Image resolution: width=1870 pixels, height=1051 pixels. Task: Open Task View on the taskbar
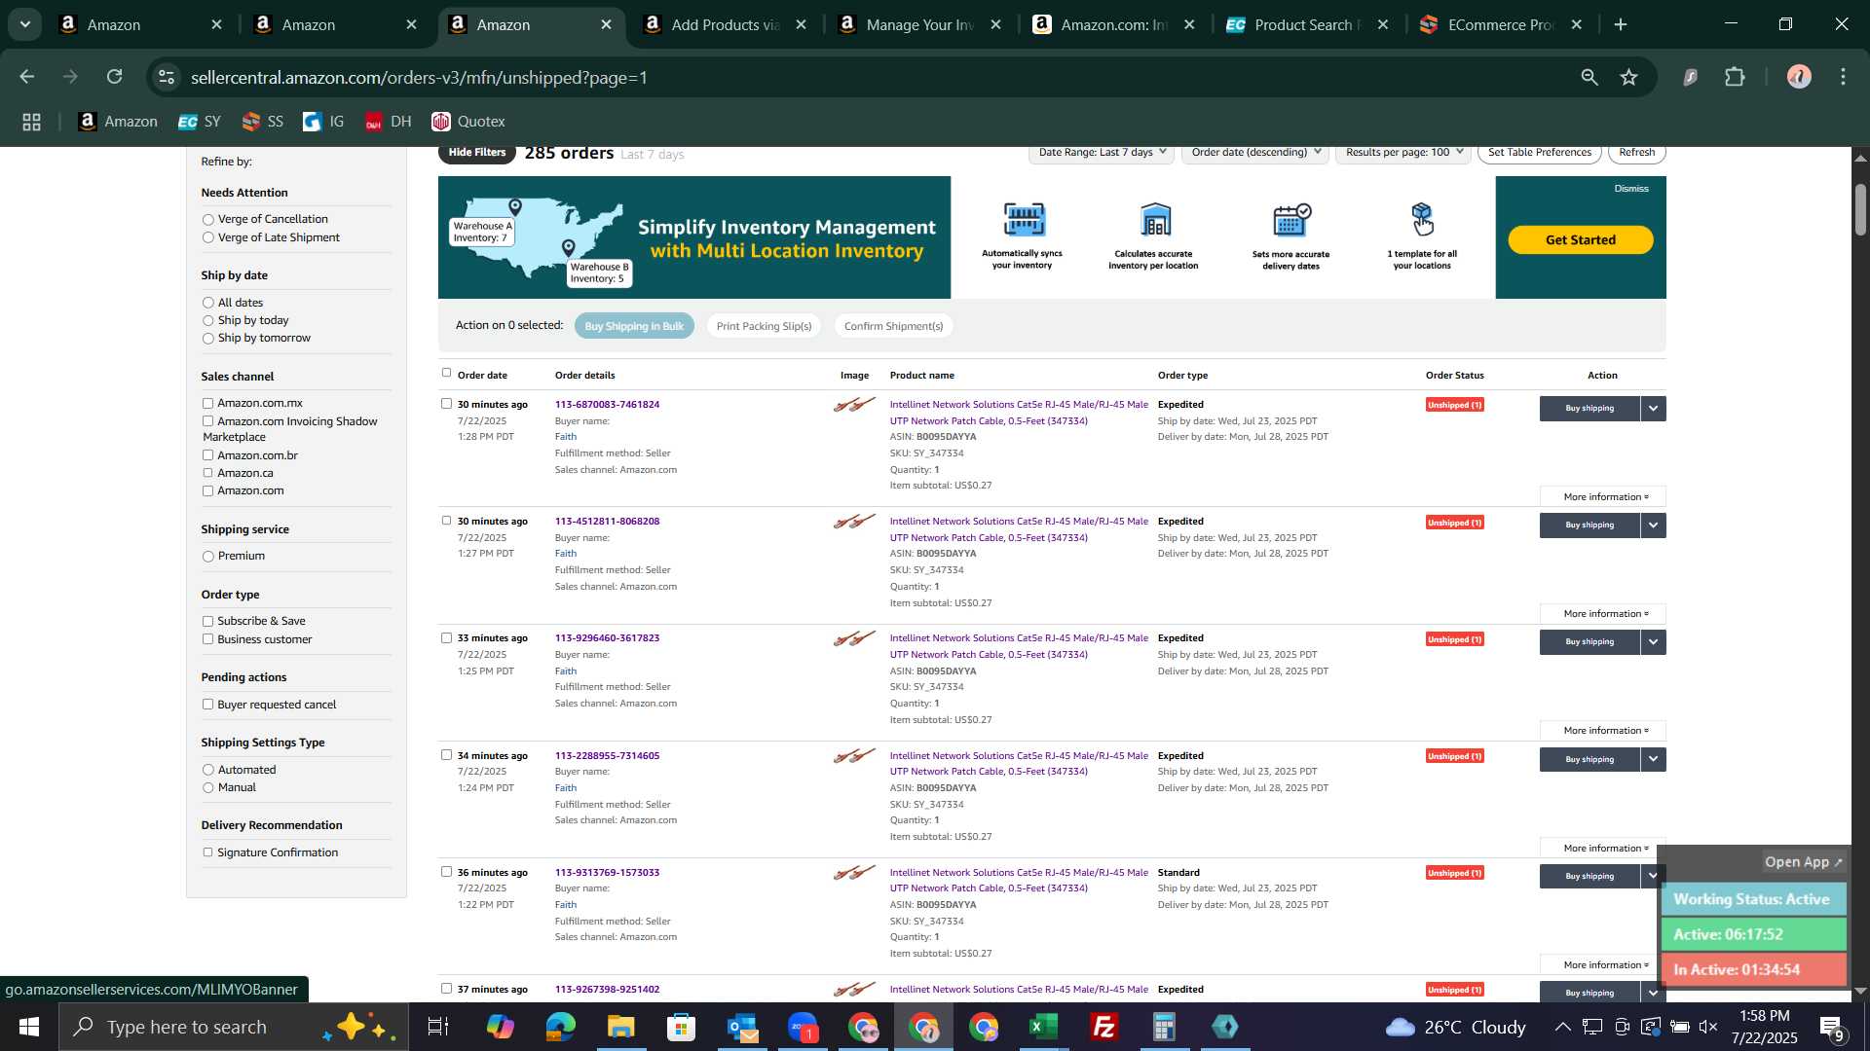[438, 1027]
